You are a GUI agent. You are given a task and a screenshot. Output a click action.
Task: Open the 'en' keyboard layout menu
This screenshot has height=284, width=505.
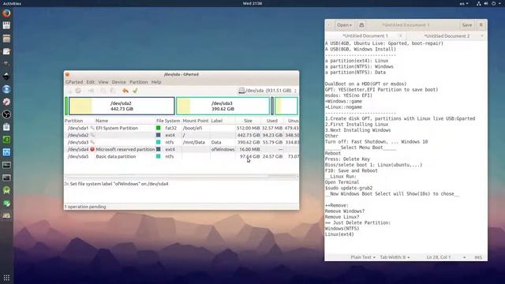464,3
